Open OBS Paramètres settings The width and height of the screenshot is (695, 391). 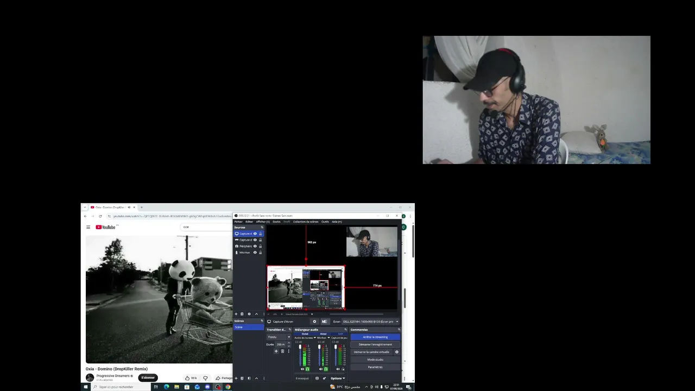click(x=375, y=367)
